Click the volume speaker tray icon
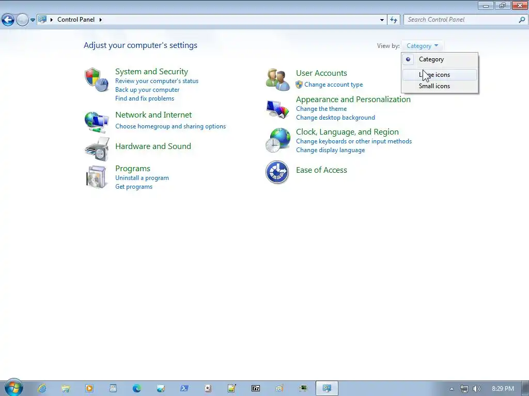529x396 pixels. pos(476,389)
